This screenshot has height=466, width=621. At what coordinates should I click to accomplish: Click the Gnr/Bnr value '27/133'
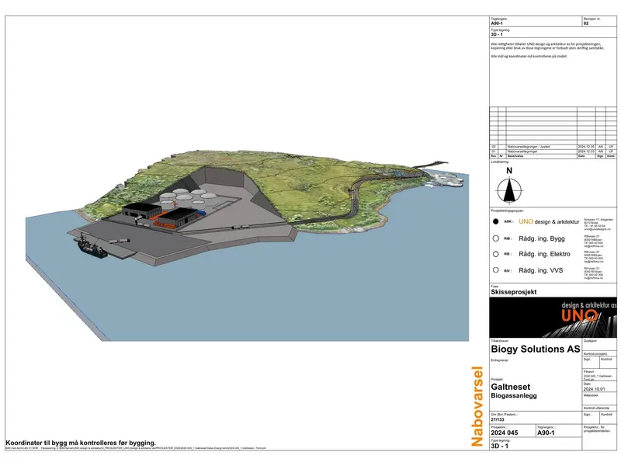tap(498, 419)
